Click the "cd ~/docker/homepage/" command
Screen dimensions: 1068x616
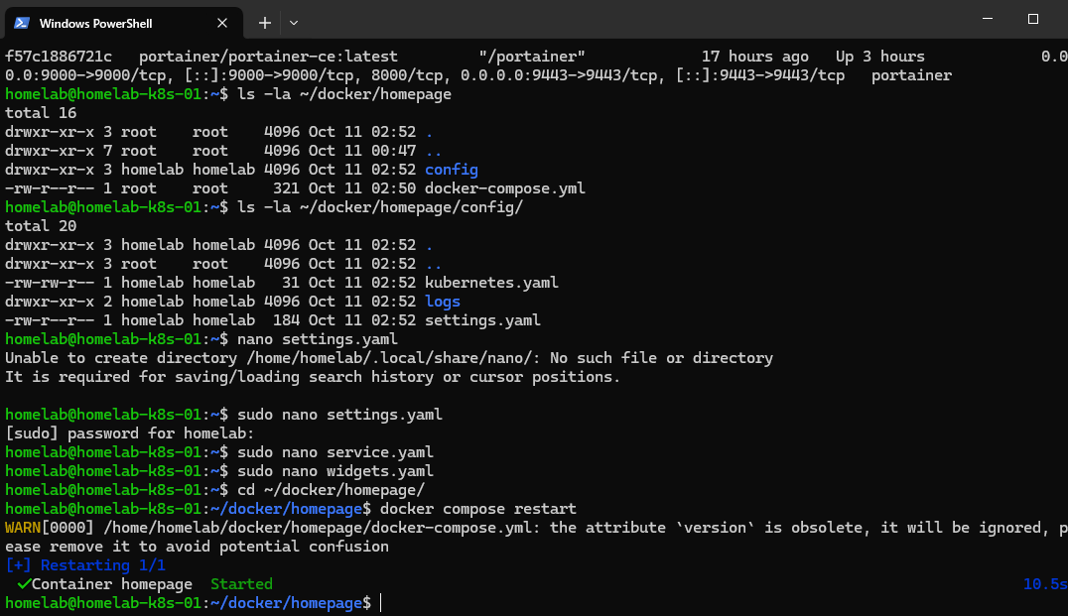click(332, 490)
